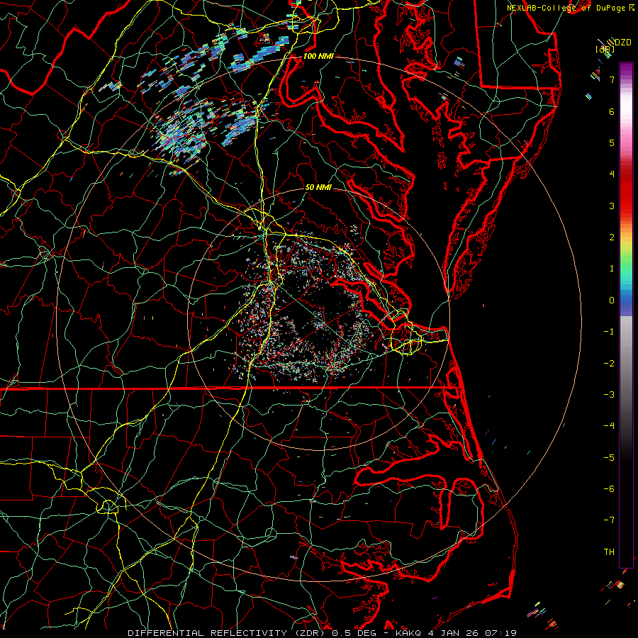Click the -6 value on the color scale

[609, 489]
